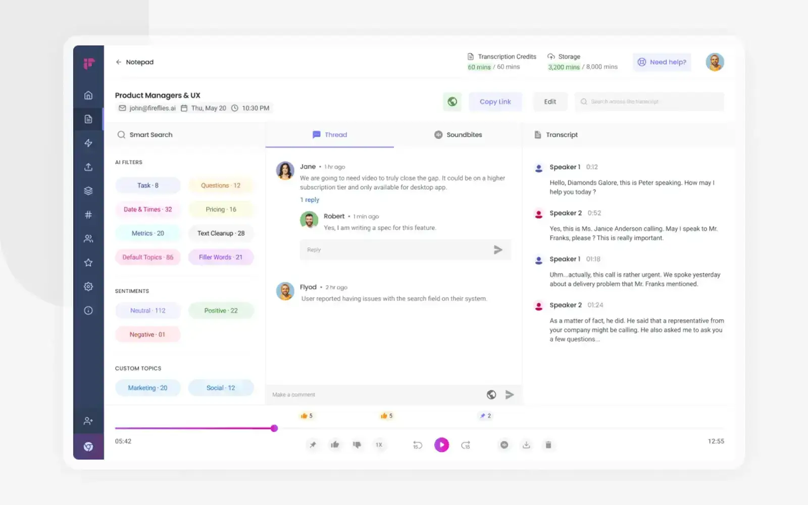808x505 pixels.
Task: Toggle the Task · 8 filter
Action: tap(148, 185)
